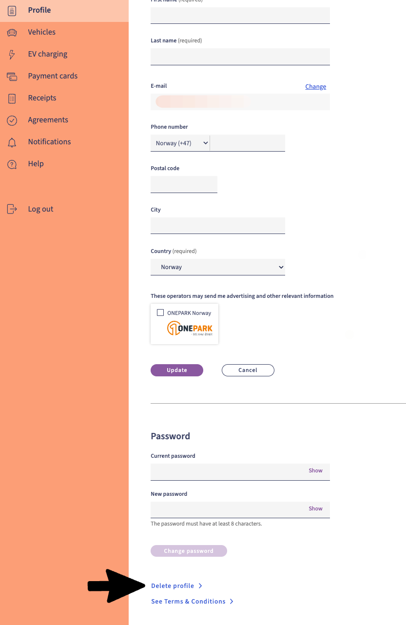
Task: Open the Delete profile link
Action: tap(173, 586)
